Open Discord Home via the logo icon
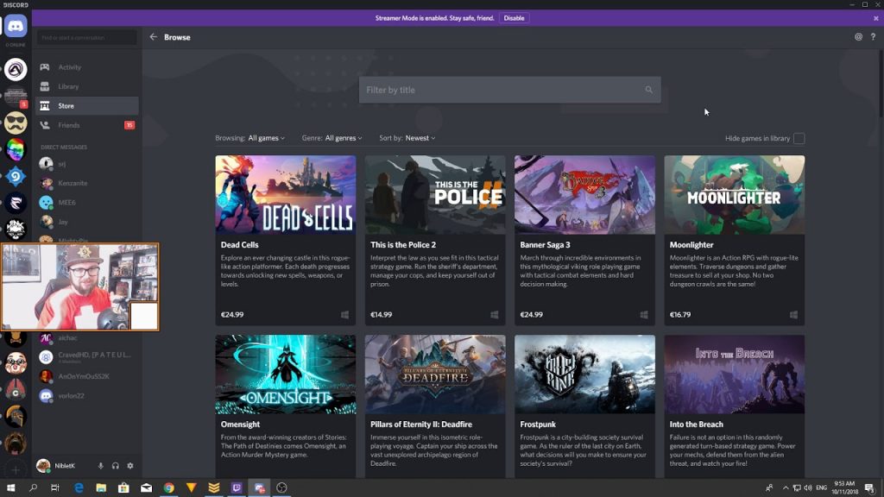 click(16, 27)
